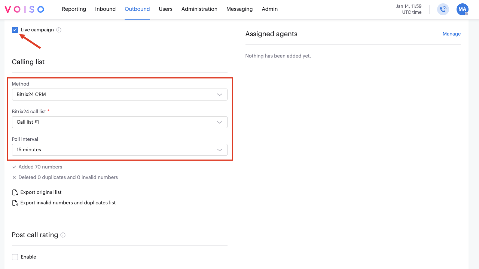Switch to the Reporting tab
The image size is (479, 269).
tap(74, 9)
